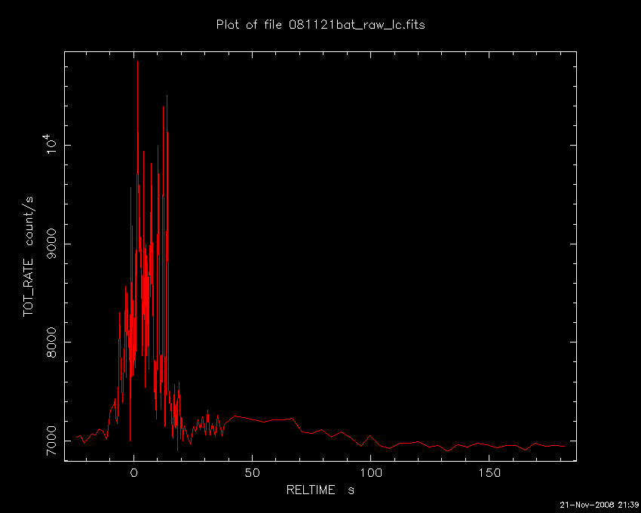The image size is (641, 513).
Task: Click the 7000 y-axis tick label
Action: (x=52, y=441)
